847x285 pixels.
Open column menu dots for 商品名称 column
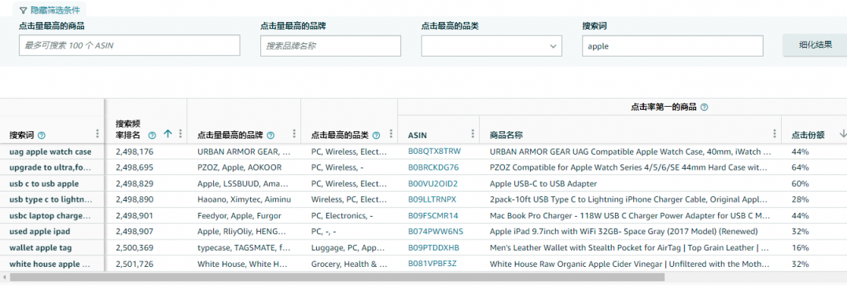(775, 133)
